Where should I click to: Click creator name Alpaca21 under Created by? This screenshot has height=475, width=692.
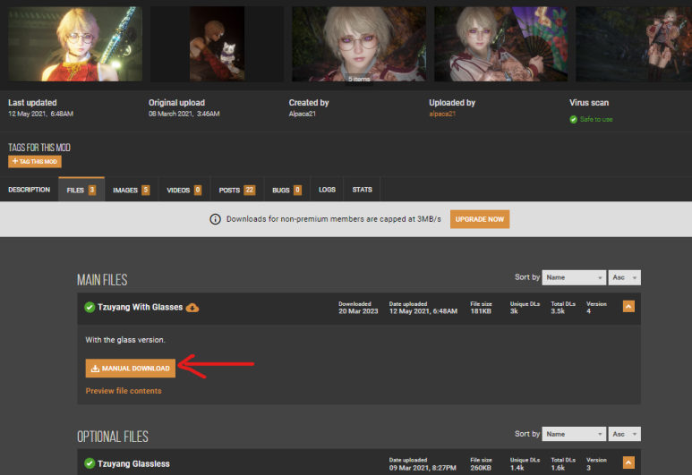303,114
